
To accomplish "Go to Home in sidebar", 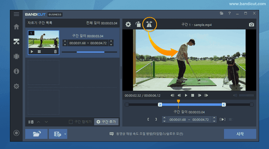I will [17, 27].
